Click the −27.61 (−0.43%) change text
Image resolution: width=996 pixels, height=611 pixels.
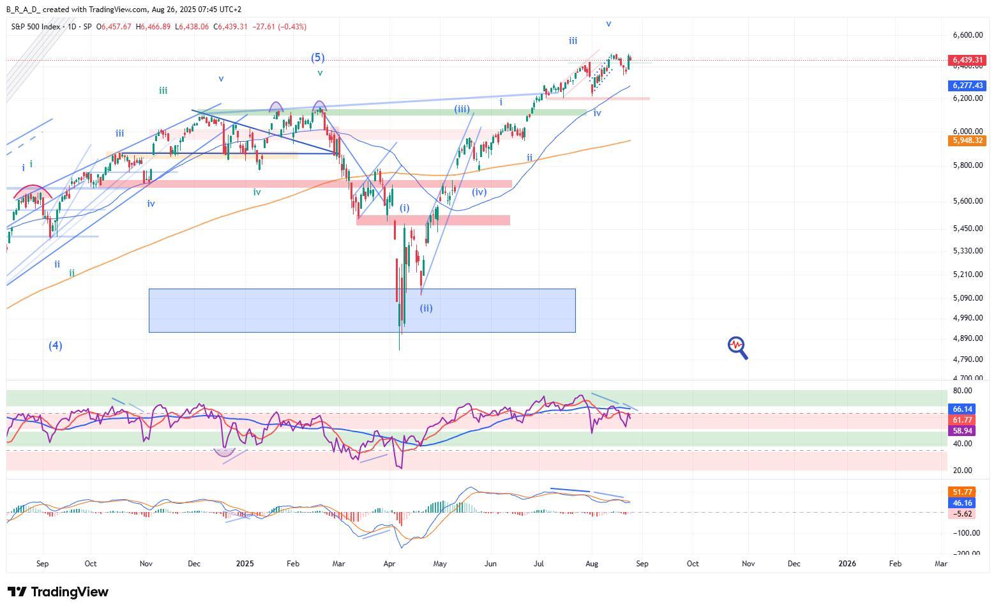point(279,27)
